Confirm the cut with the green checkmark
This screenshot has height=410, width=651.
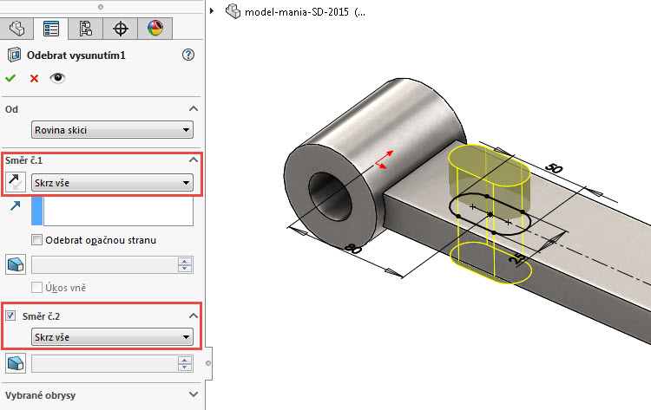[x=11, y=78]
